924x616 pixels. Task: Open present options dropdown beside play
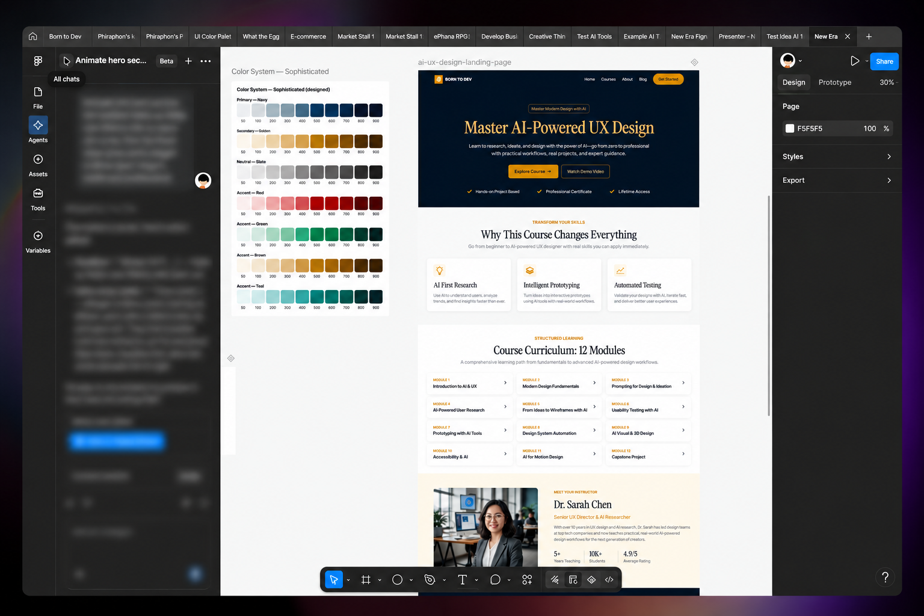tap(866, 61)
